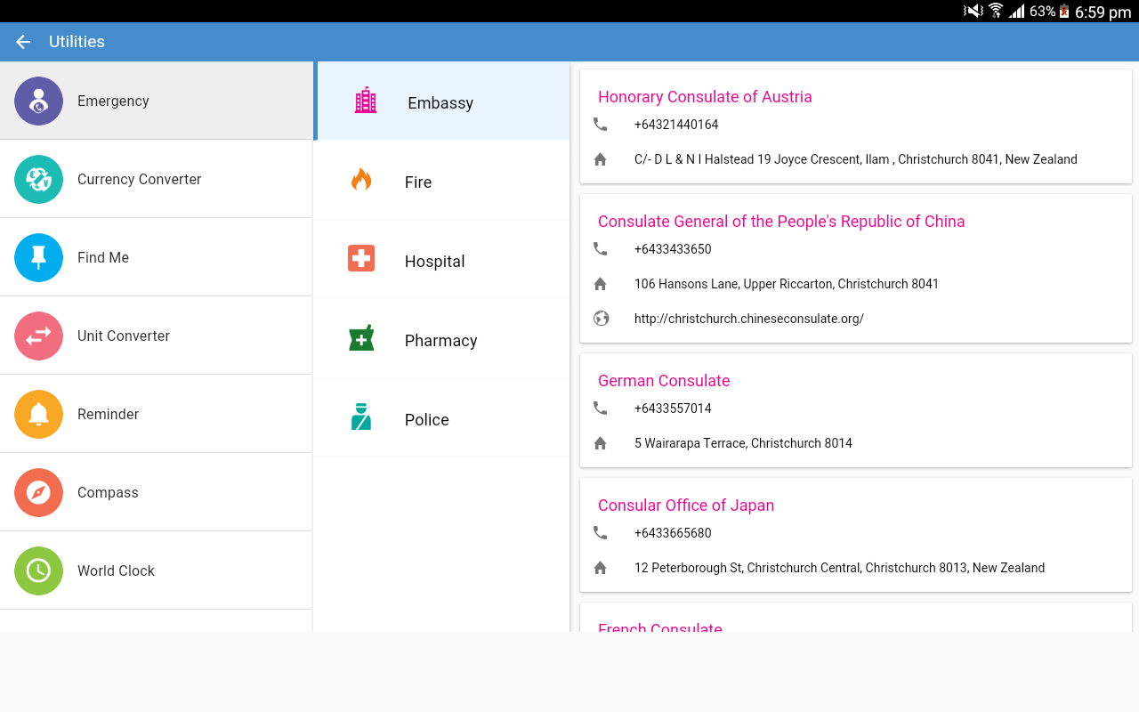This screenshot has height=712, width=1139.
Task: Open the Chinese consulate website link
Action: point(749,319)
